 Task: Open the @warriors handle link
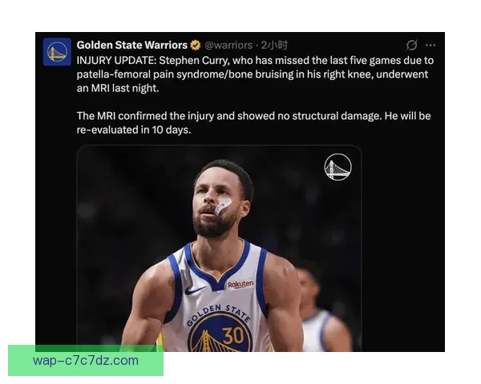point(228,46)
